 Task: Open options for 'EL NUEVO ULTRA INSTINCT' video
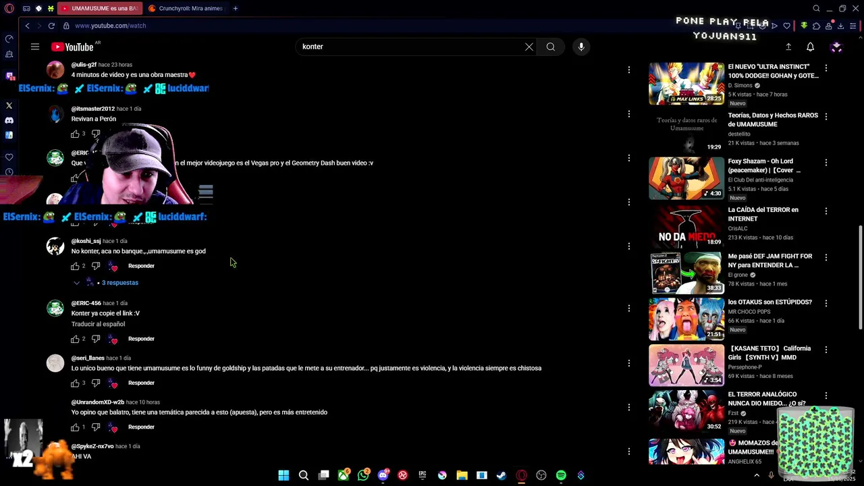[826, 68]
